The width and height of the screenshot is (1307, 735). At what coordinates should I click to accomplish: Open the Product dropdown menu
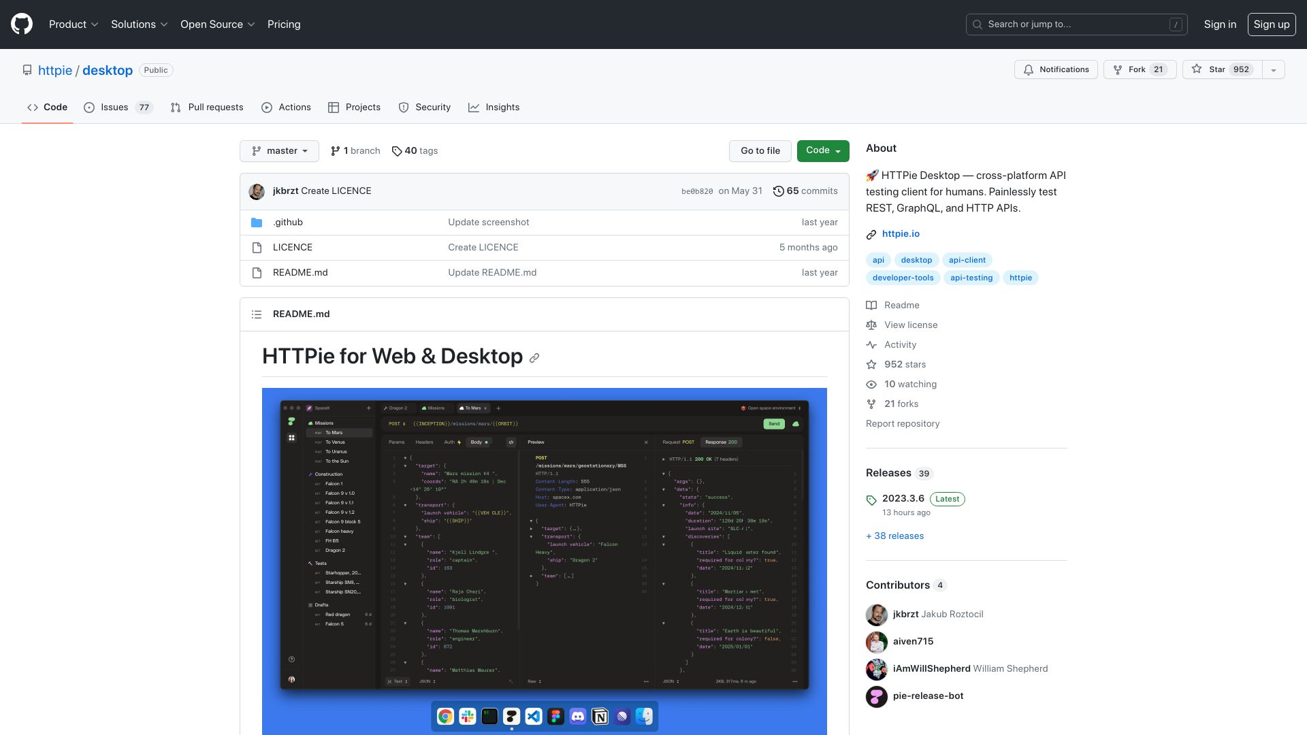pos(74,24)
